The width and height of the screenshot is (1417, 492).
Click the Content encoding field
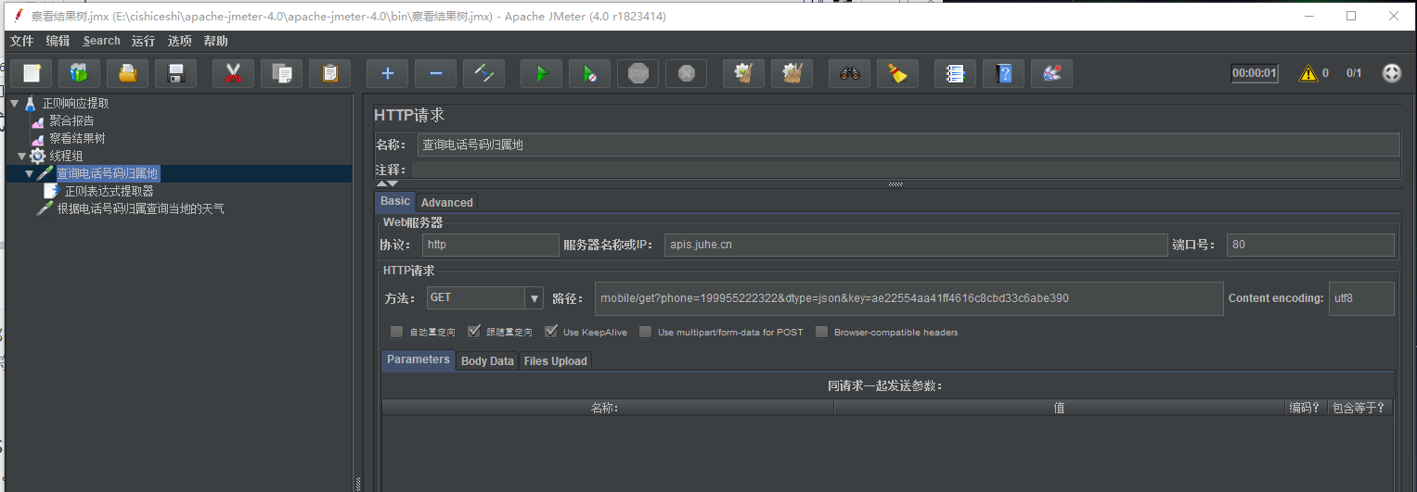(1361, 298)
